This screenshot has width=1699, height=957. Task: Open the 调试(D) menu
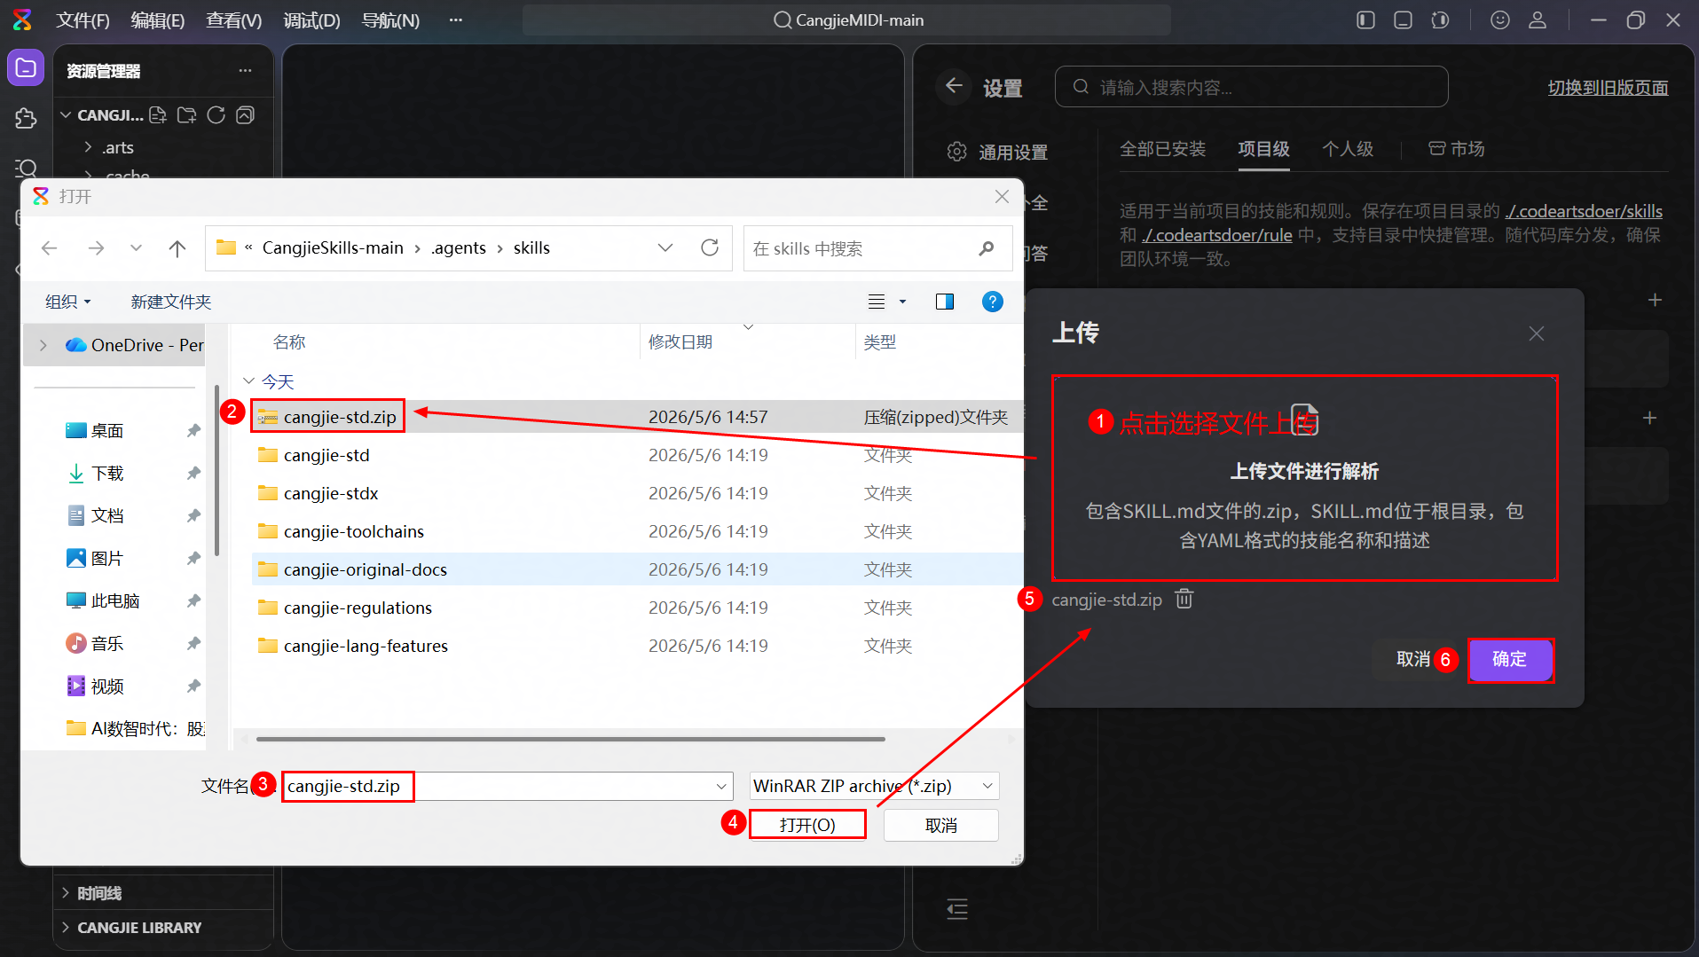point(312,20)
